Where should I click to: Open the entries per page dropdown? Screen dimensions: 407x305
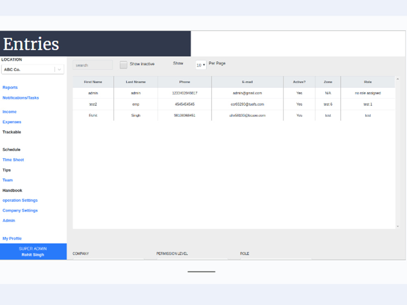200,65
